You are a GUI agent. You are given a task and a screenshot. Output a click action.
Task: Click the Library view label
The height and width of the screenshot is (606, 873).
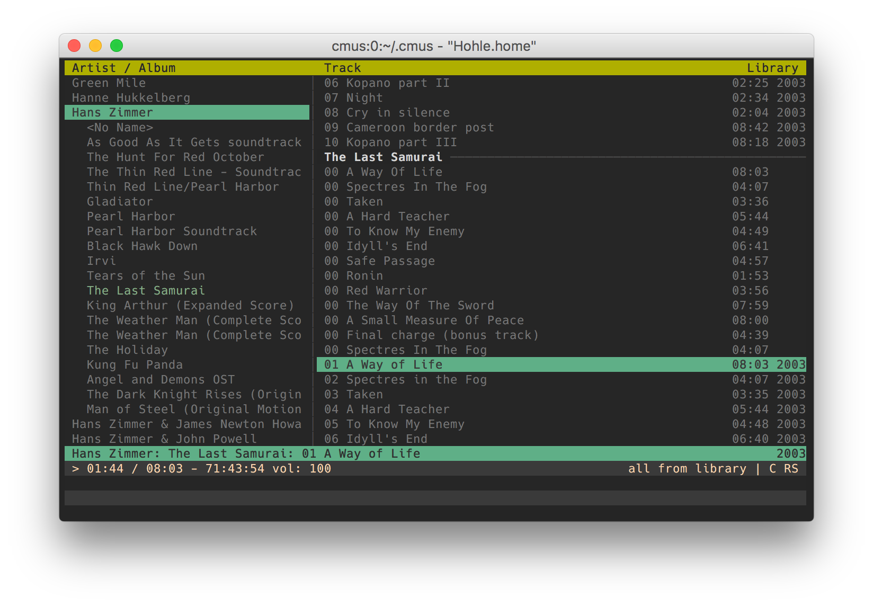(772, 68)
